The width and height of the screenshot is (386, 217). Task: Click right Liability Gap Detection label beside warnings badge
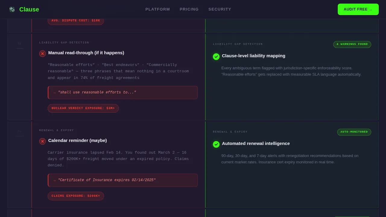click(x=238, y=44)
